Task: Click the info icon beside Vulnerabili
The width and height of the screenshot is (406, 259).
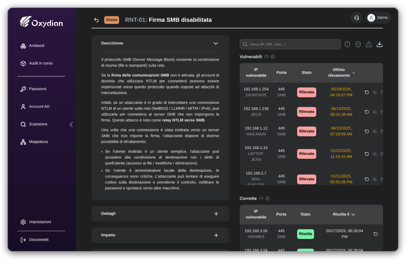Action: click(273, 57)
